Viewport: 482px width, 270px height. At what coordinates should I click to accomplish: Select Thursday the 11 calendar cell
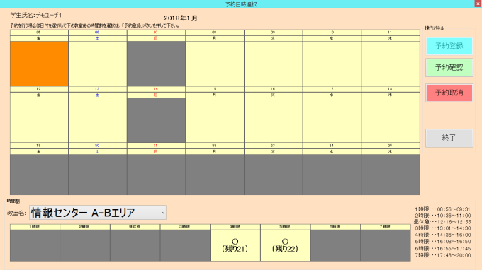tap(391, 64)
